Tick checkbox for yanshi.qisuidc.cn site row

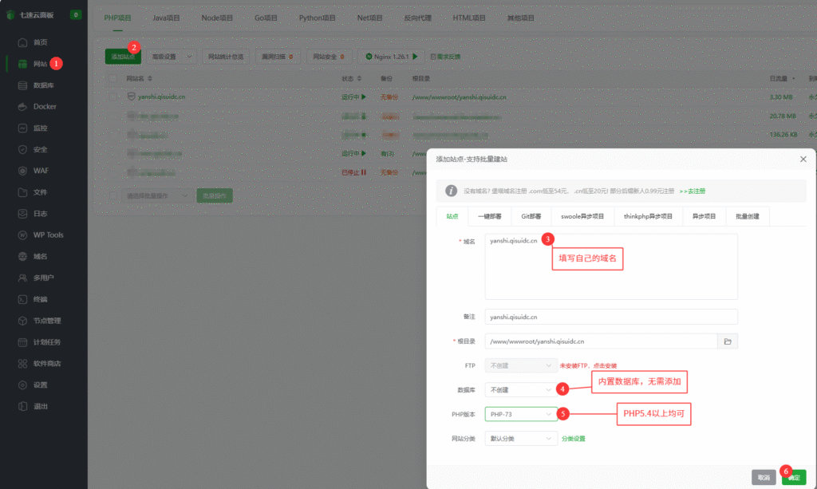click(x=112, y=97)
